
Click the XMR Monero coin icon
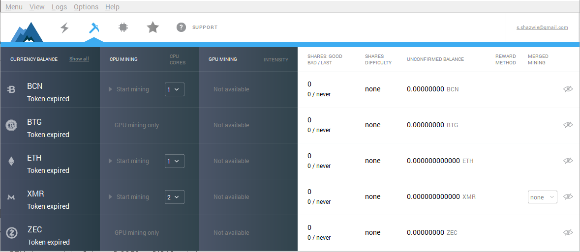(11, 197)
